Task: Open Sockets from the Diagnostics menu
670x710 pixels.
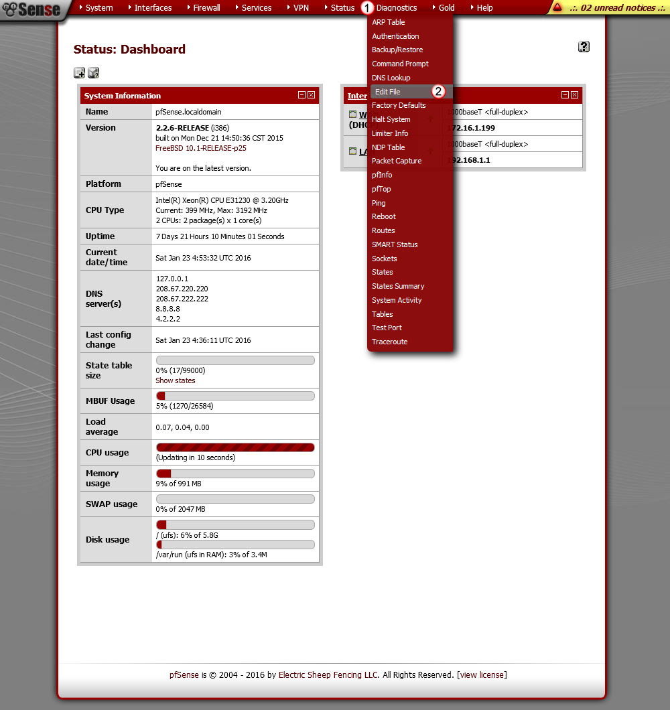Action: click(x=384, y=259)
